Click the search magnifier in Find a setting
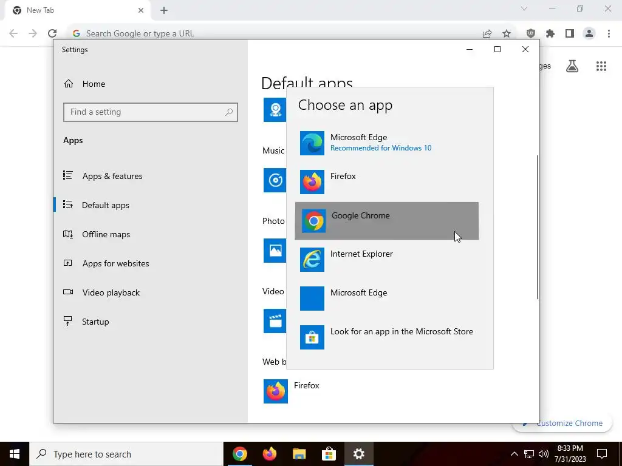The image size is (622, 466). point(229,112)
